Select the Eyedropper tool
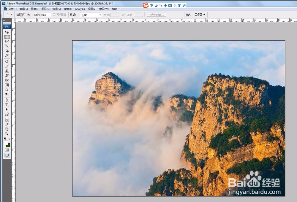The height and width of the screenshot is (202, 297). [7, 125]
